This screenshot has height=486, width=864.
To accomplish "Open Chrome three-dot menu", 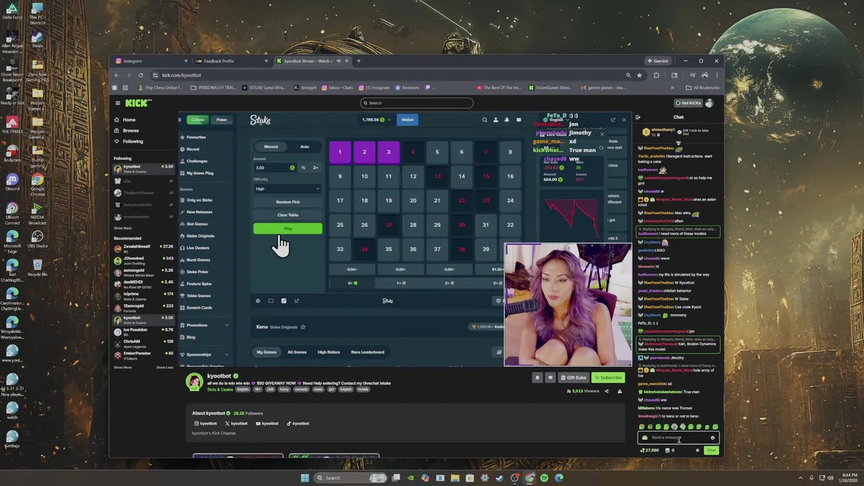I will 716,75.
